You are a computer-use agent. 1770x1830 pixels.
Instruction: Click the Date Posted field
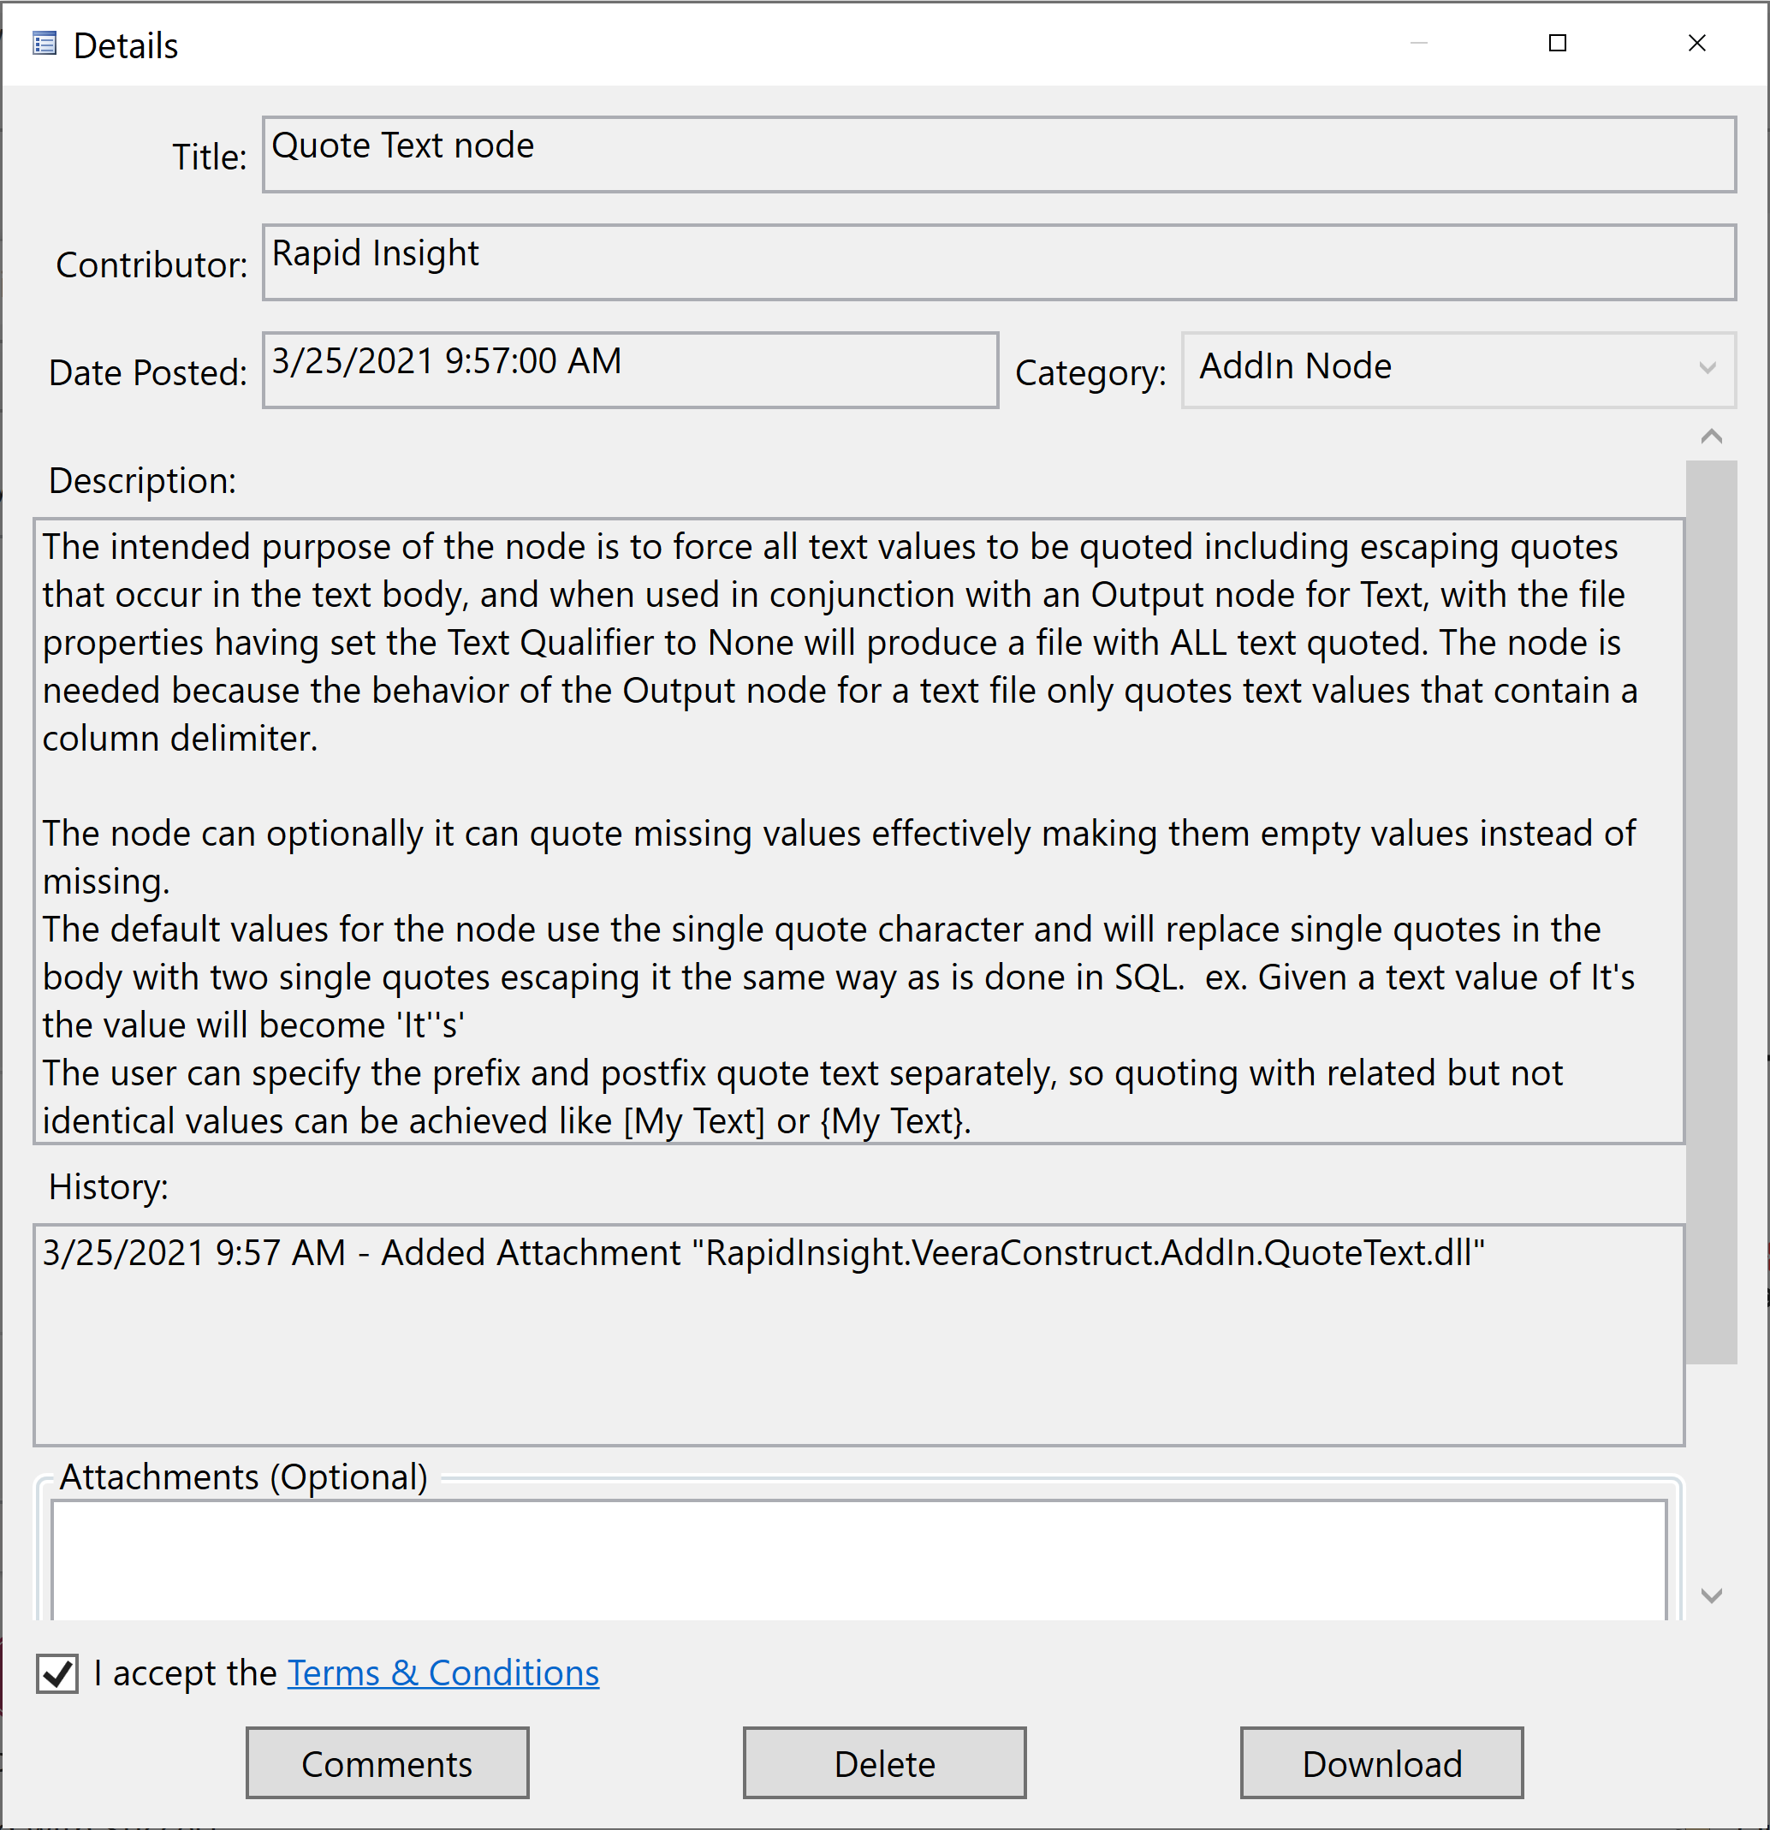630,370
